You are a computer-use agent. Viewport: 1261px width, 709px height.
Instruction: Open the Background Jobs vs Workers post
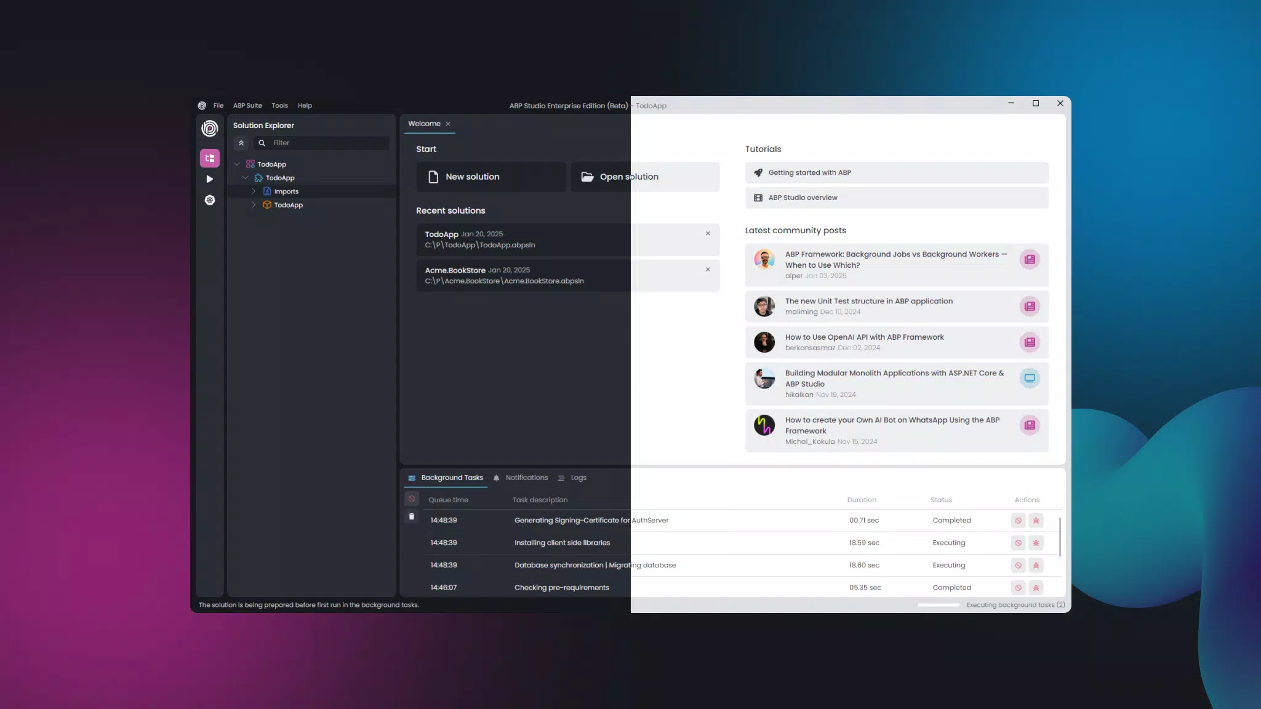(x=896, y=265)
